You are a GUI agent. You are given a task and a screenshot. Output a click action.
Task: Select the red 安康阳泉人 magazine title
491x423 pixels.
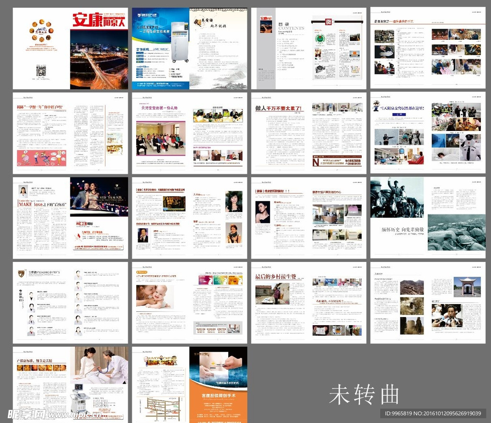(x=99, y=20)
